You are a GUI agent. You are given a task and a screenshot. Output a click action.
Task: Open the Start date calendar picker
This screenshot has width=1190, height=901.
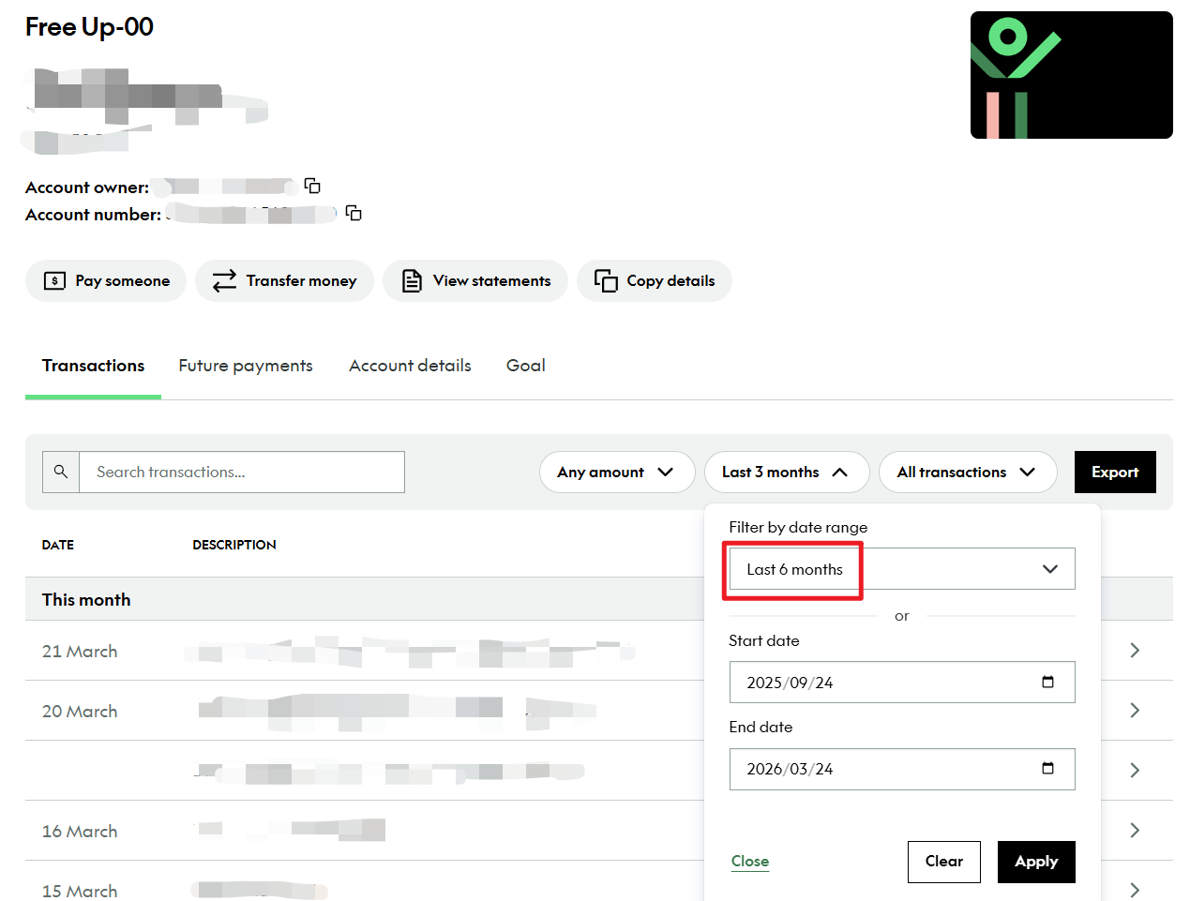coord(1047,682)
